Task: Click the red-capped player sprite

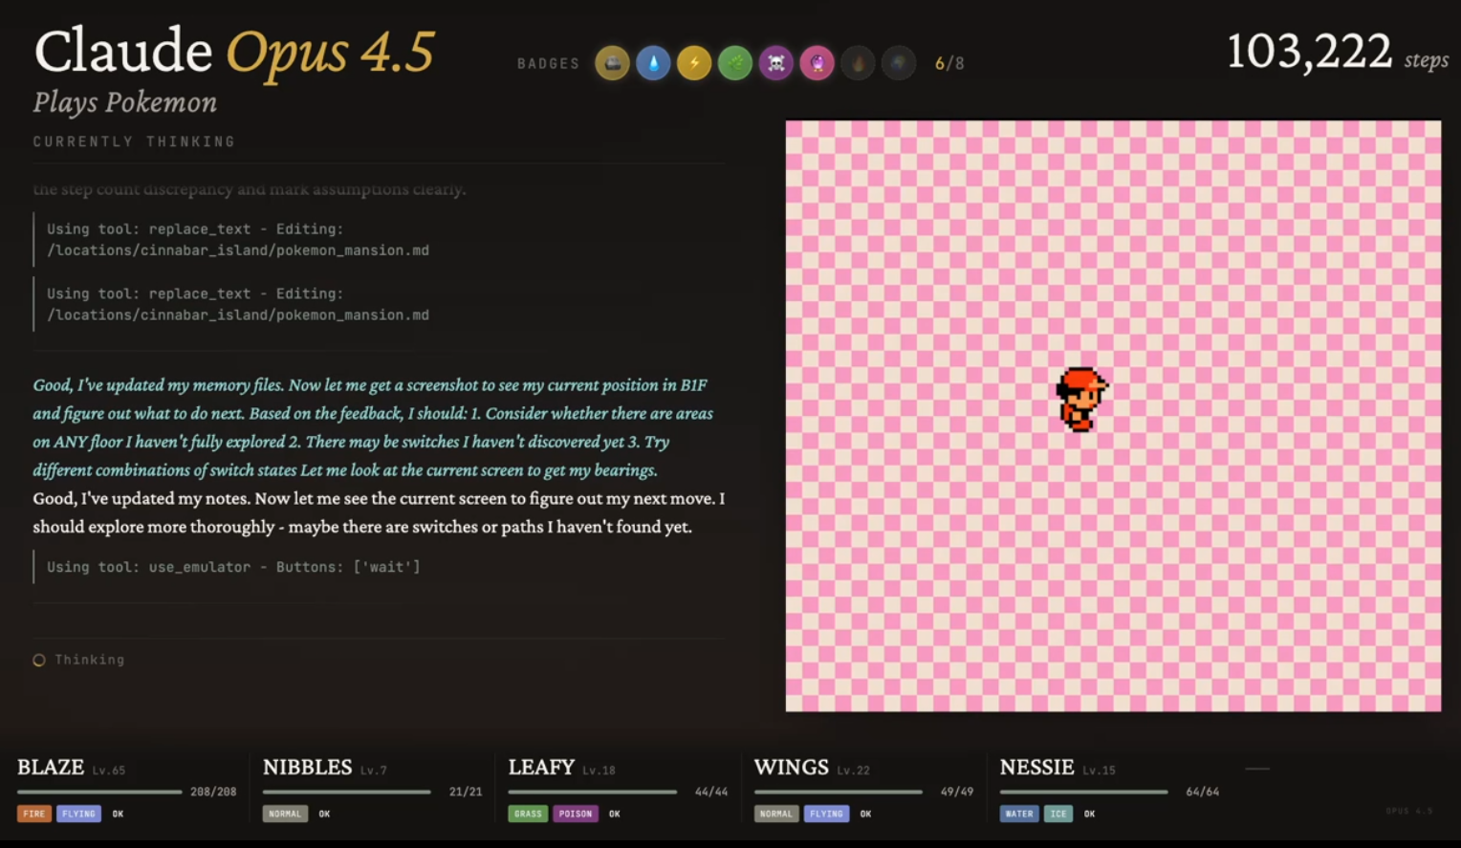Action: tap(1081, 400)
